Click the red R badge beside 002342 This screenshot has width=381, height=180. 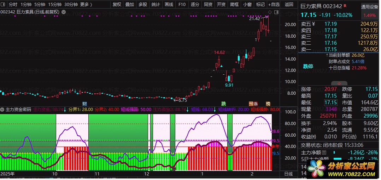pos(346,6)
